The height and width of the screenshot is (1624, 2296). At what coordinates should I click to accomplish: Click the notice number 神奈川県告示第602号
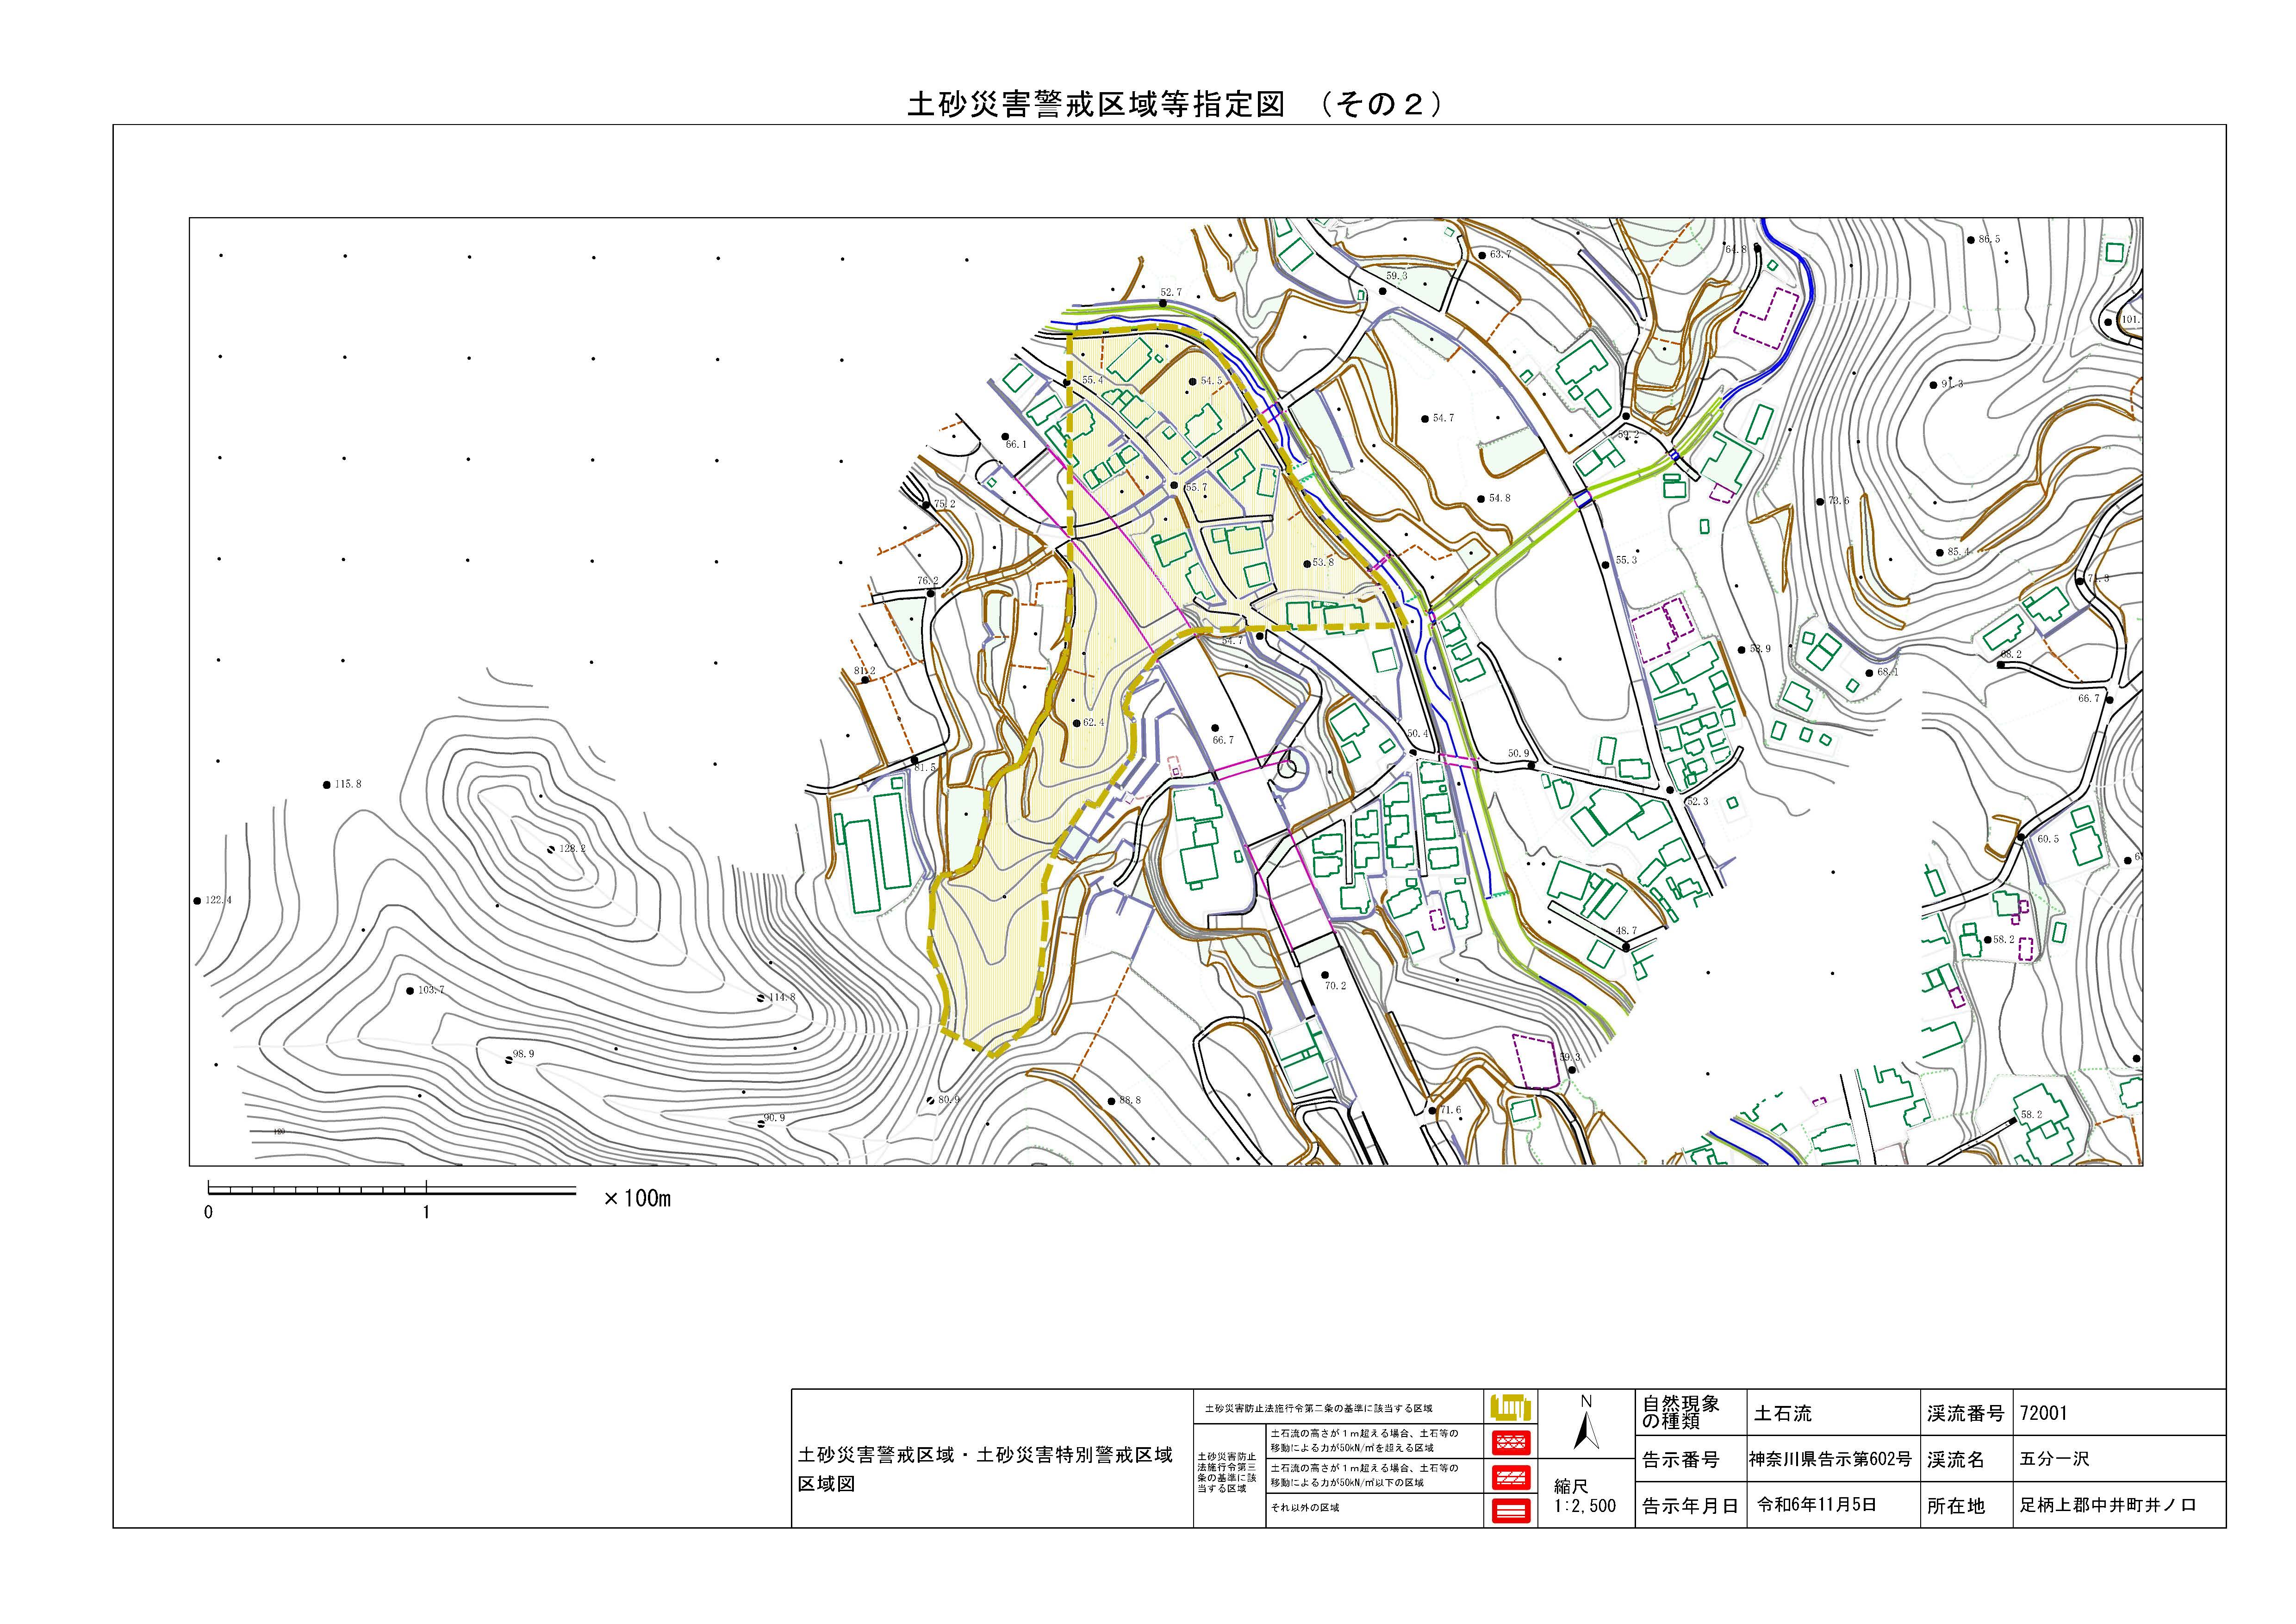(1830, 1459)
